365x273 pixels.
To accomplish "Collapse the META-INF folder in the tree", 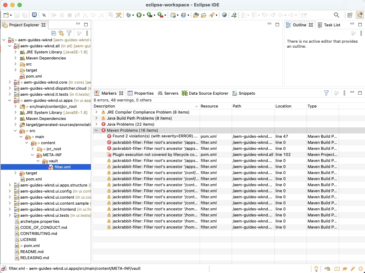I will point(32,155).
